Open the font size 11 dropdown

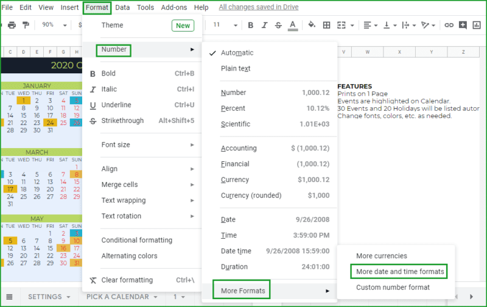tap(223, 25)
